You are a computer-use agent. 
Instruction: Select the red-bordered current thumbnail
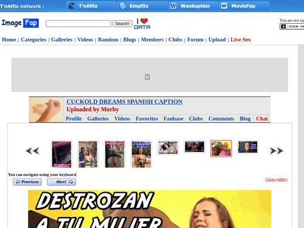pyautogui.click(x=221, y=148)
